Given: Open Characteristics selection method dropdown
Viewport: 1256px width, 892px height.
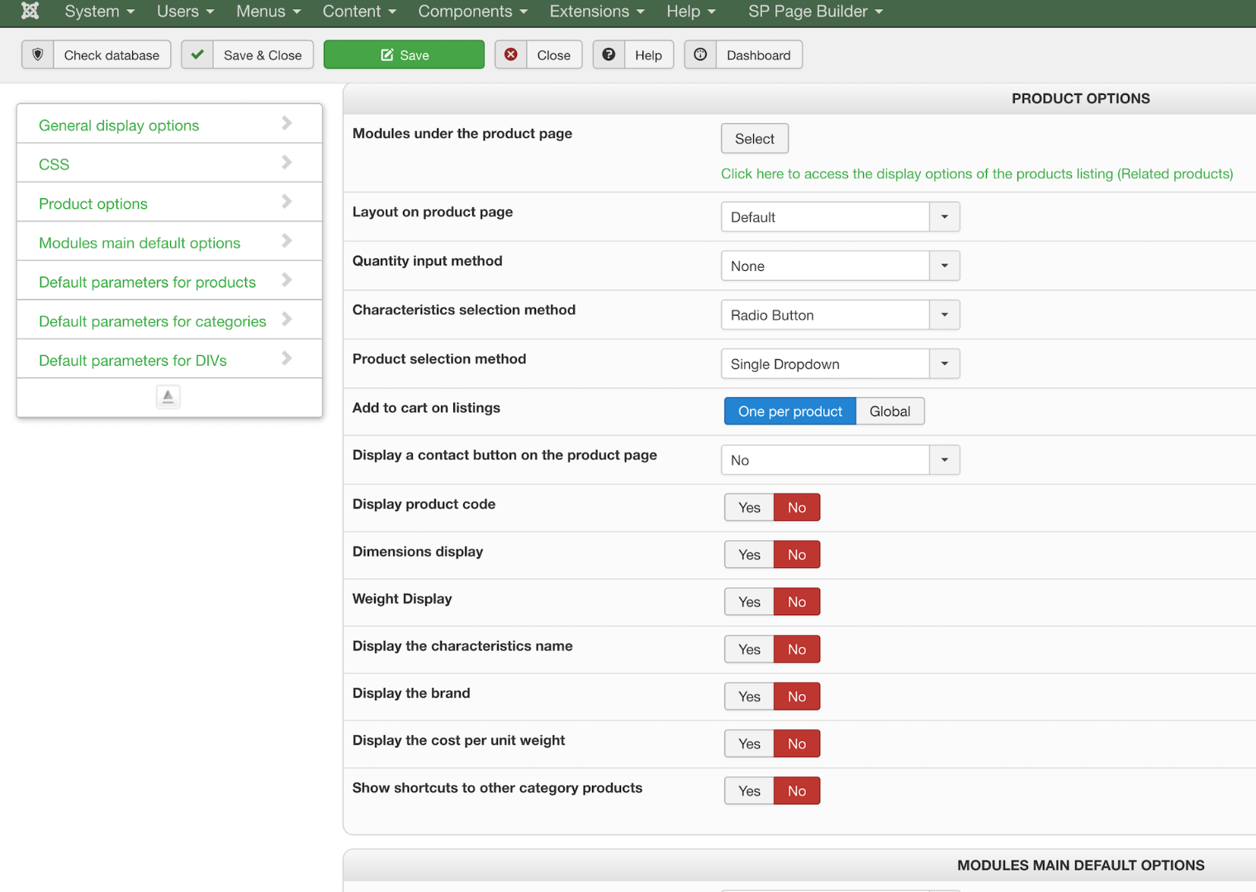Looking at the screenshot, I should (x=840, y=315).
